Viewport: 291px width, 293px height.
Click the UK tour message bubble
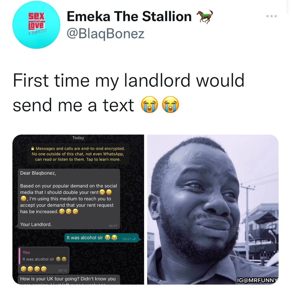point(69,279)
